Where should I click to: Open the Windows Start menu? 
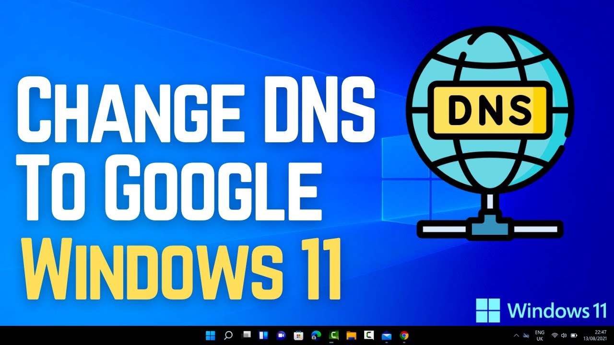click(211, 335)
